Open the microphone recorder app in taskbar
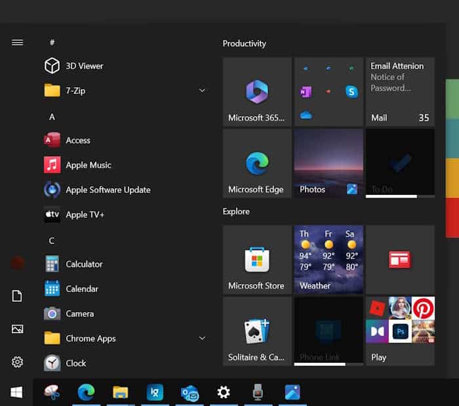 click(x=258, y=392)
